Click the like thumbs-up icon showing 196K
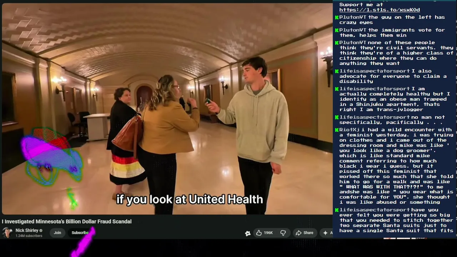The height and width of the screenshot is (257, 457). click(x=259, y=233)
